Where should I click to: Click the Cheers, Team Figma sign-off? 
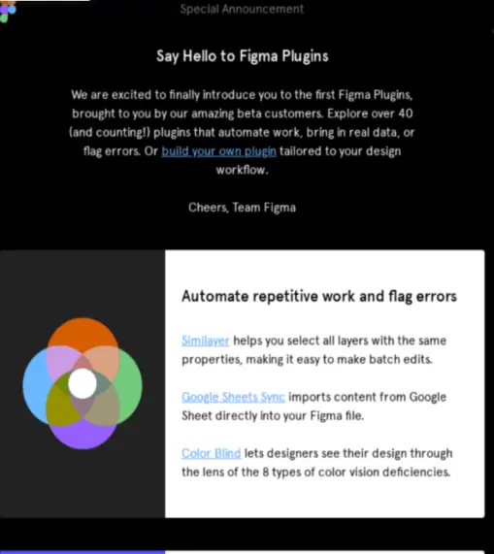click(x=242, y=208)
